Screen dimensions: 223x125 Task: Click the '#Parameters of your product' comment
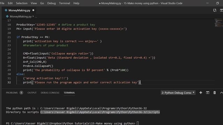pos(46,45)
